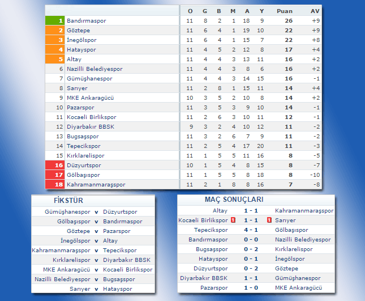365x301 pixels.
Task: Select the AV column header
Action: coord(315,11)
